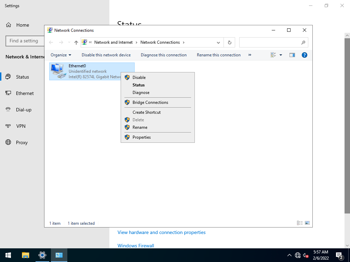Image resolution: width=350 pixels, height=262 pixels.
Task: Click the '1 item selected' status text
Action: (81, 223)
